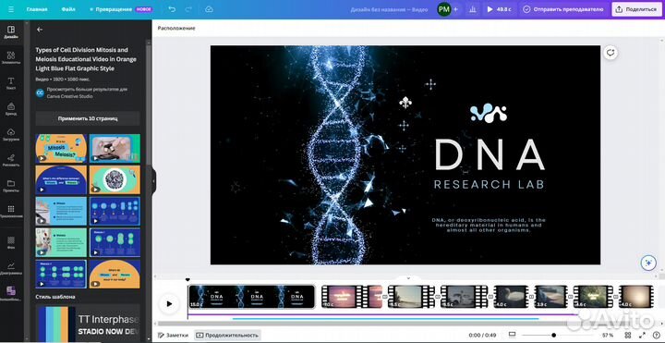Open the analytics chart icon
The width and height of the screenshot is (665, 343).
(473, 9)
